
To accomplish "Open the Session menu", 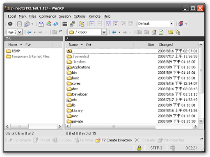I will click(x=65, y=16).
